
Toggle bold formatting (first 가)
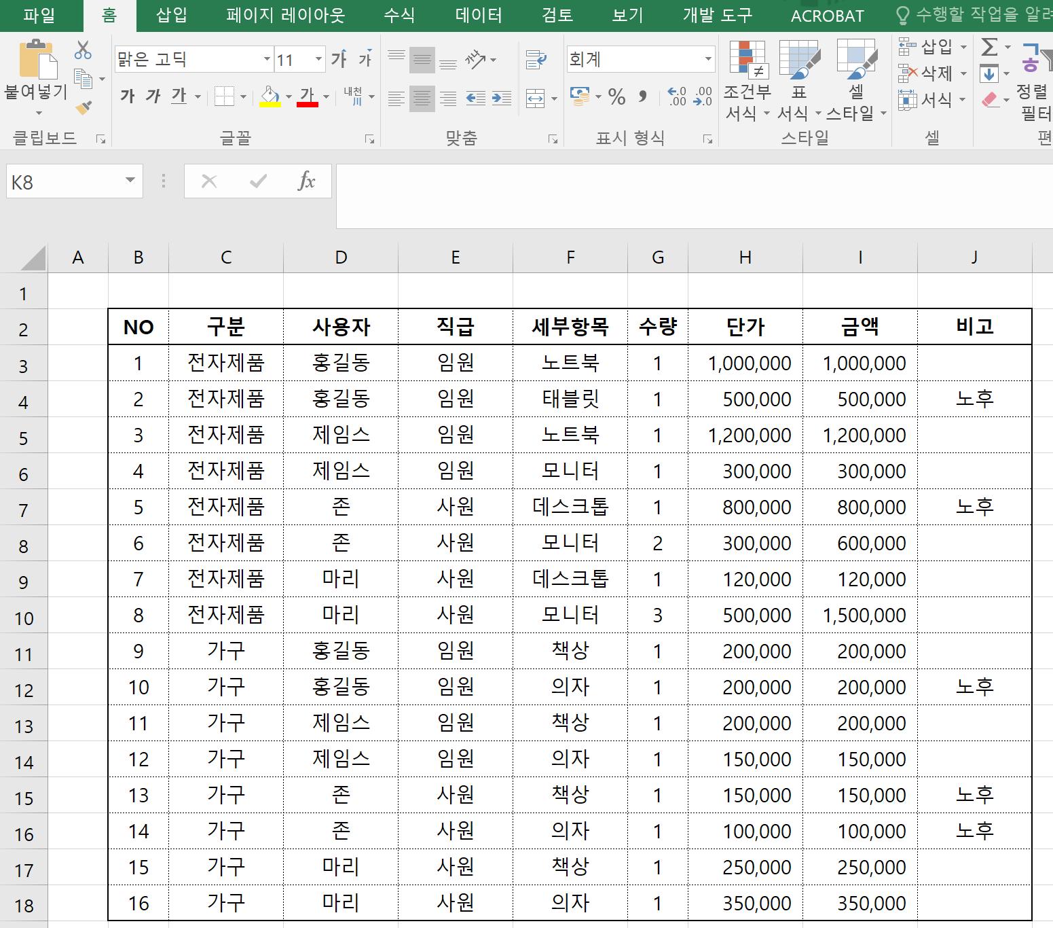point(128,96)
